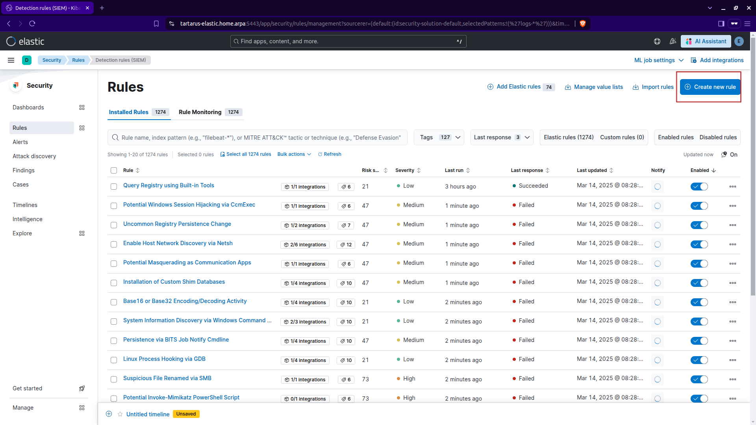Add Untitled timeline to favorites star

point(120,414)
